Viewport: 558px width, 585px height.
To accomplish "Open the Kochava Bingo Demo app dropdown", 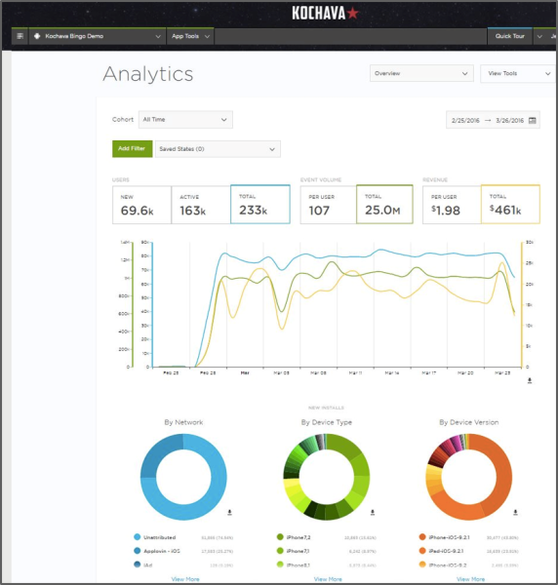I will 98,36.
